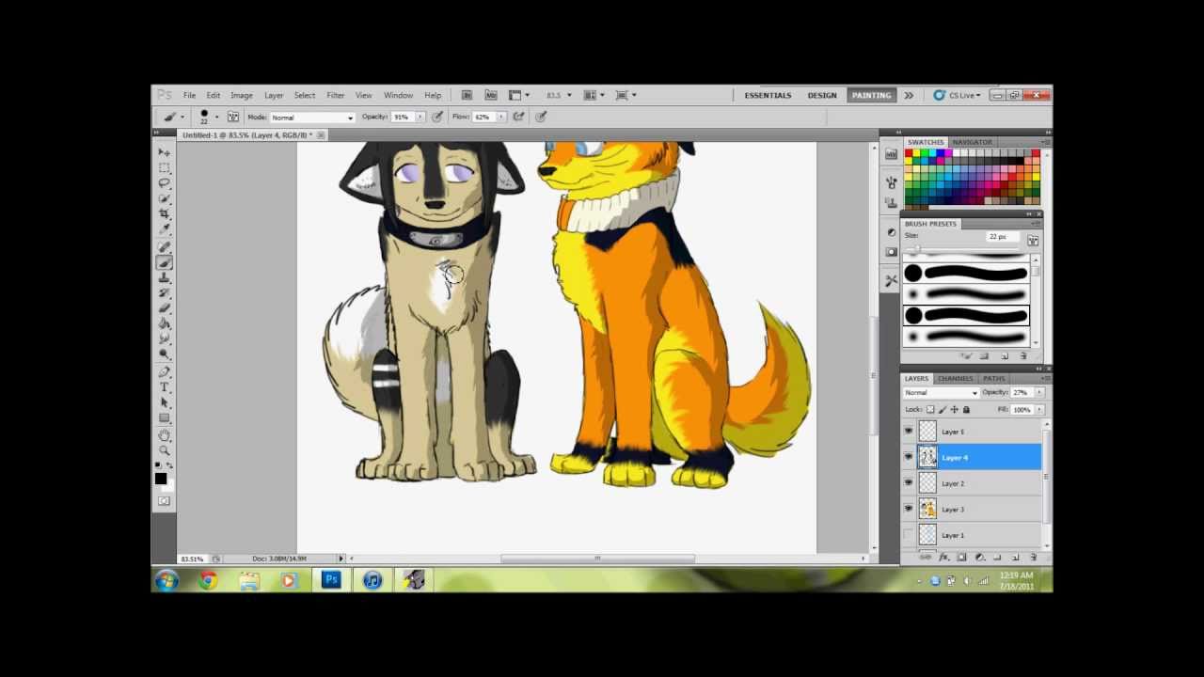This screenshot has height=677, width=1204.
Task: Toggle lock image pixels
Action: [943, 409]
